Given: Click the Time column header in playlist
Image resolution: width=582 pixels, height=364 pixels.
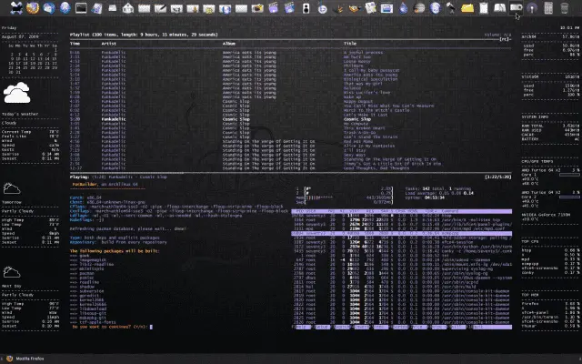Looking at the screenshot, I should coord(75,44).
